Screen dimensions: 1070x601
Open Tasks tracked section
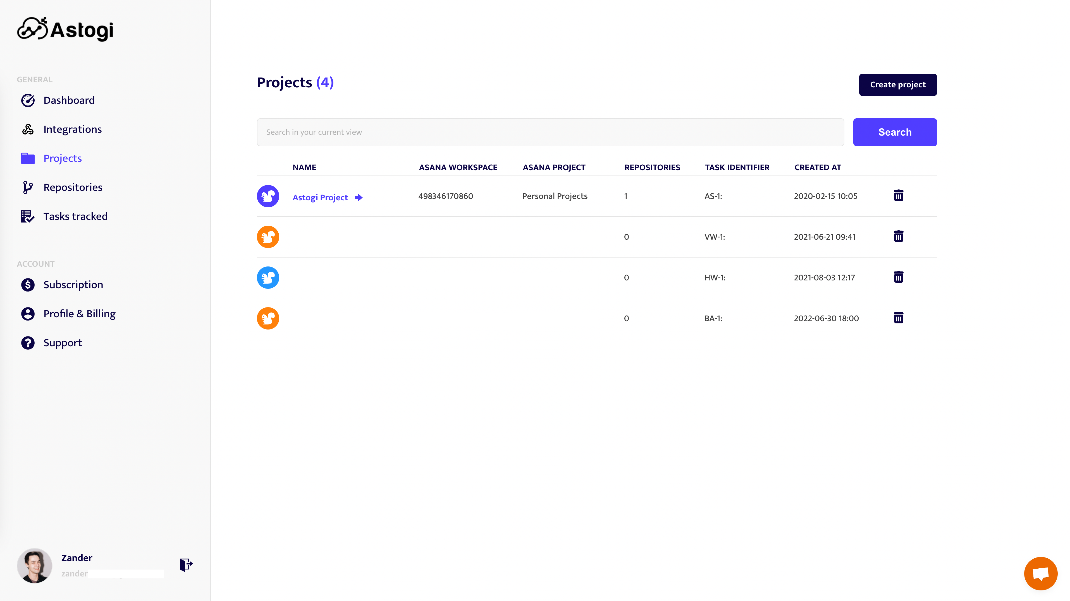pyautogui.click(x=75, y=217)
